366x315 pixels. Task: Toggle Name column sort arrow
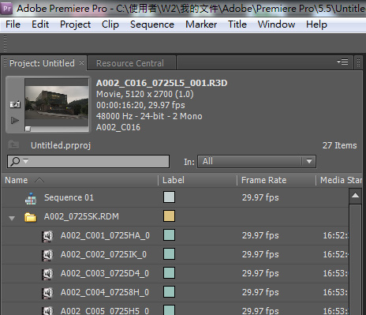39,180
